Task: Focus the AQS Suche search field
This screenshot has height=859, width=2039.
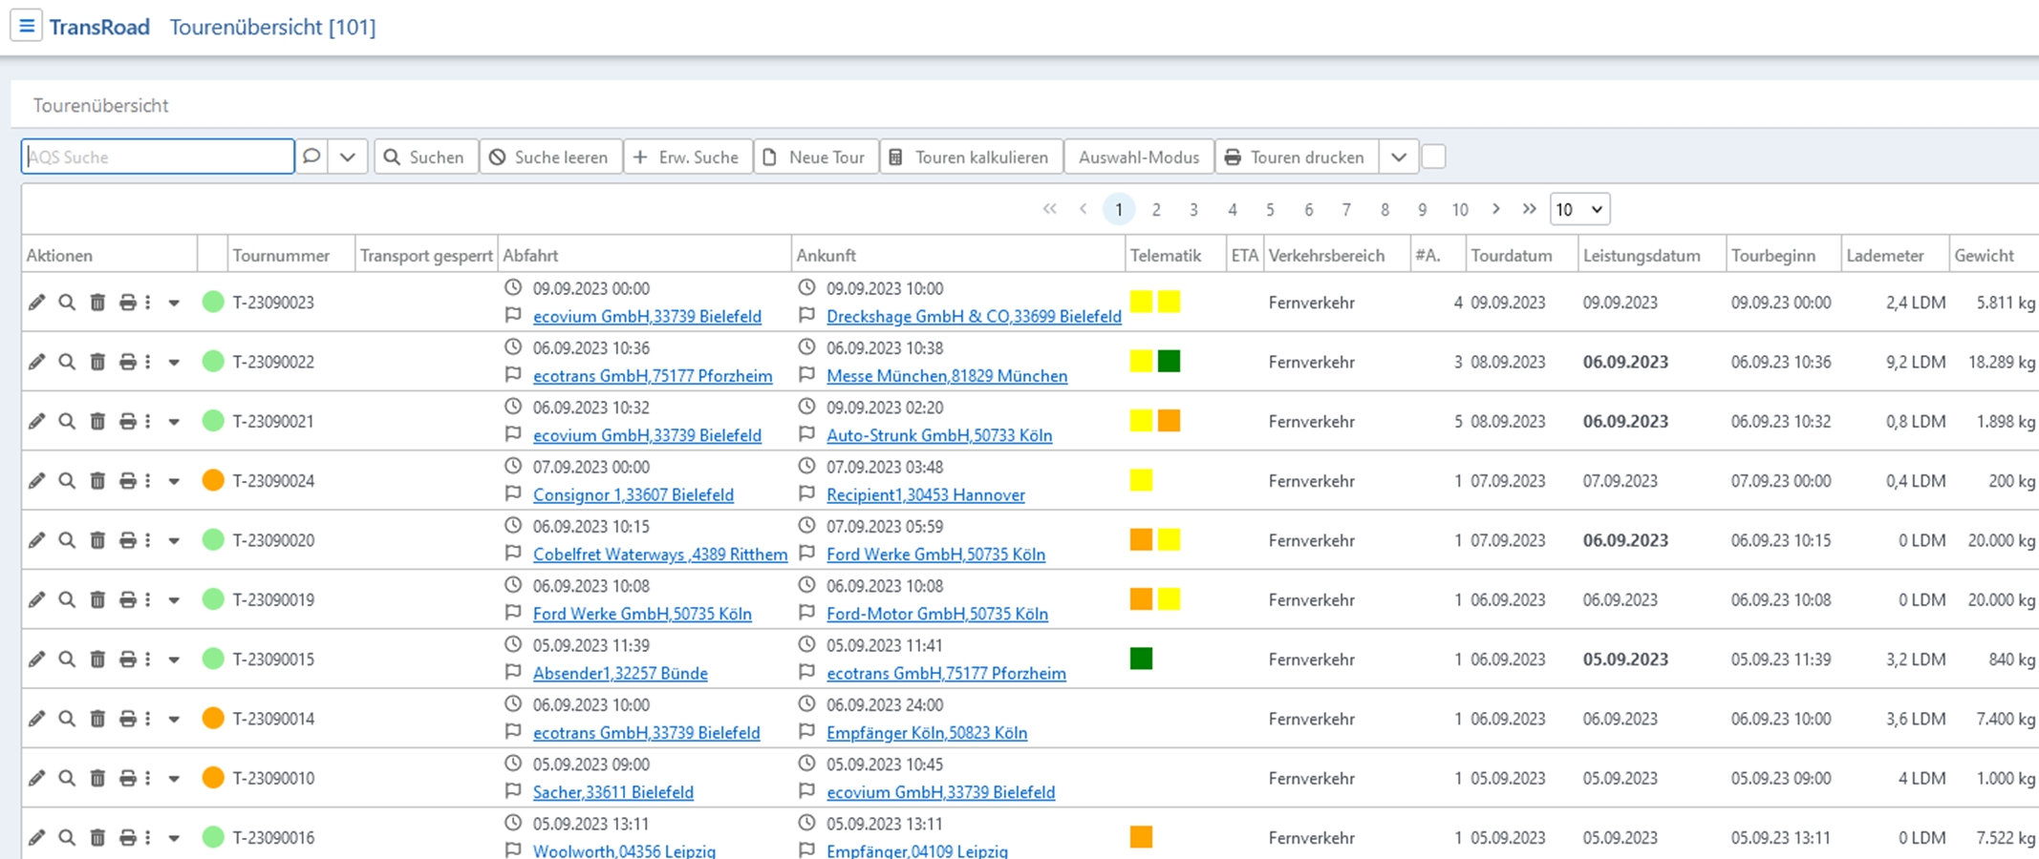Action: (x=158, y=157)
